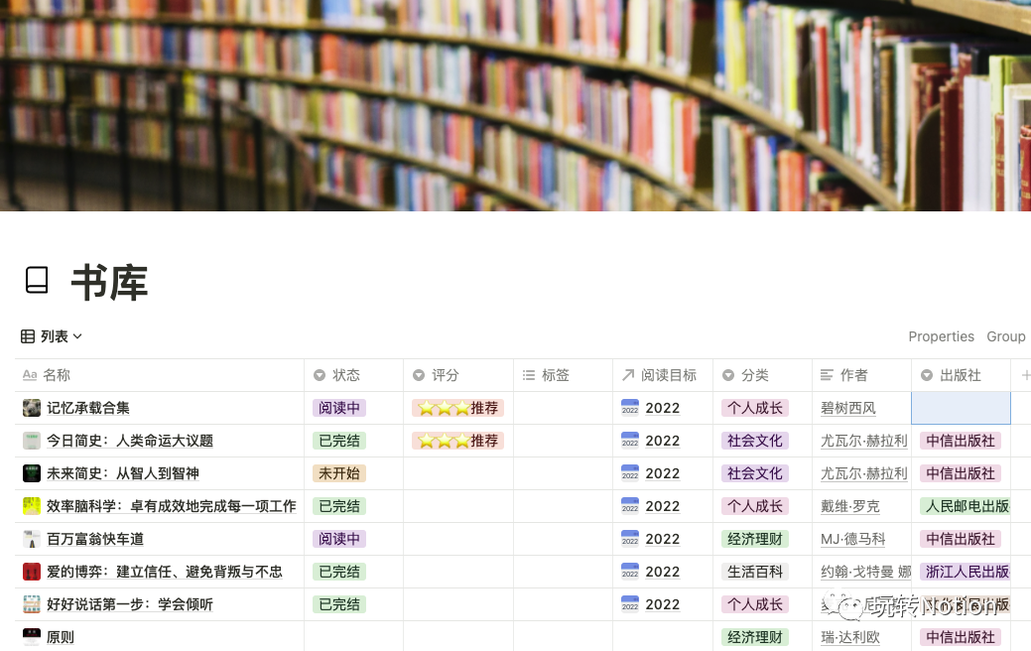Open the 评分 column header menu
This screenshot has width=1031, height=651.
(x=445, y=375)
